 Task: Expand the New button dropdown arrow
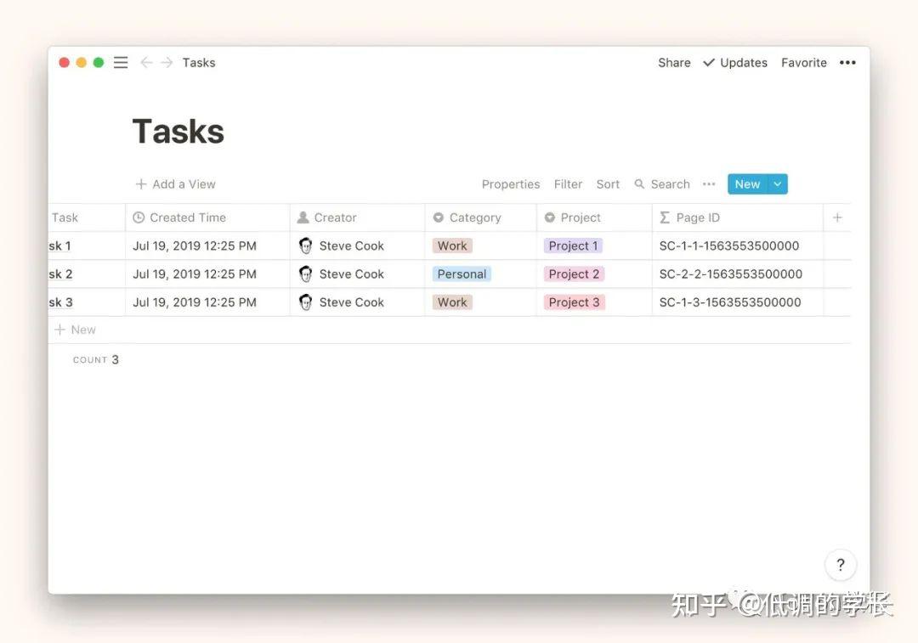pos(778,184)
